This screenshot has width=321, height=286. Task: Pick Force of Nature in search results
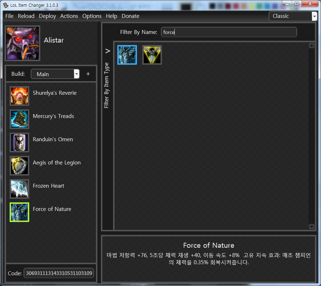pos(127,55)
